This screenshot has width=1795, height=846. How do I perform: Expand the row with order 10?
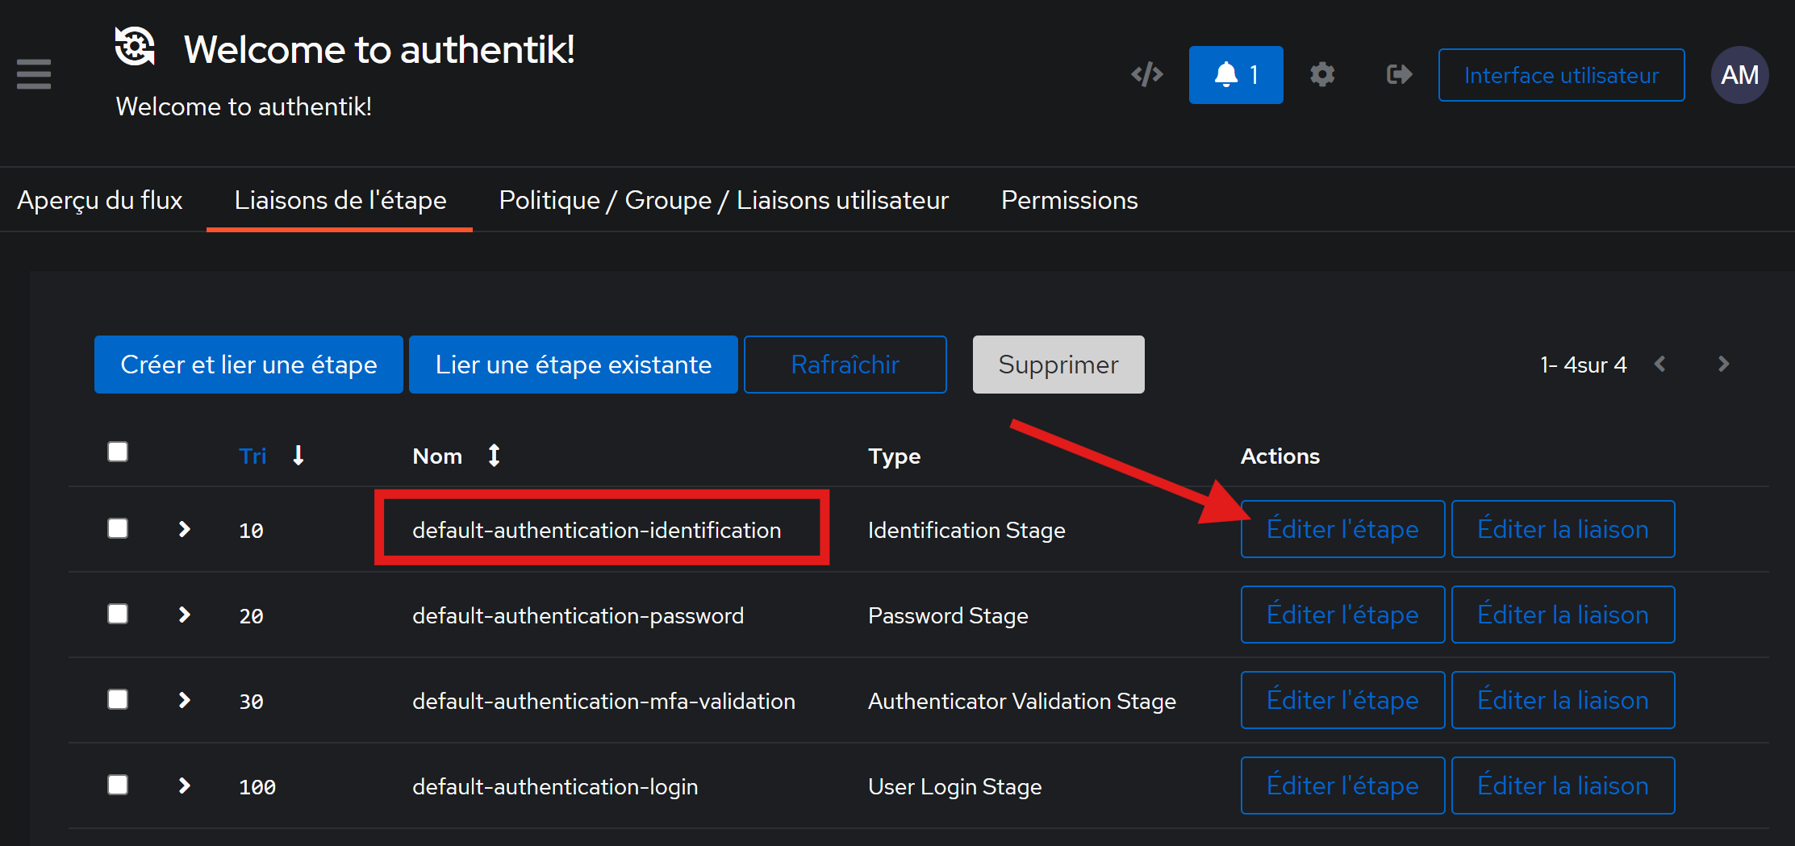[x=184, y=529]
